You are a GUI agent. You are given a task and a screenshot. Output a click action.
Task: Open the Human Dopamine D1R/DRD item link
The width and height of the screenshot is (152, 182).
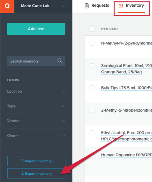tap(126, 155)
